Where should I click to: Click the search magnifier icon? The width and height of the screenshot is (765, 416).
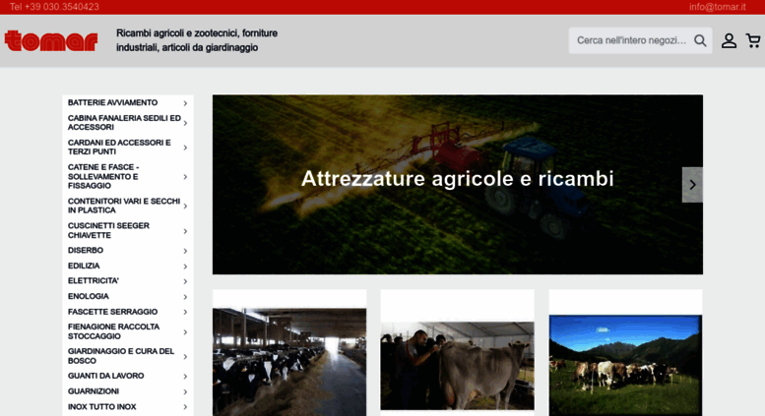(700, 40)
